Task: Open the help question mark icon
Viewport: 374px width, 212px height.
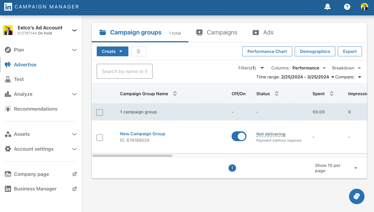Action: [347, 7]
